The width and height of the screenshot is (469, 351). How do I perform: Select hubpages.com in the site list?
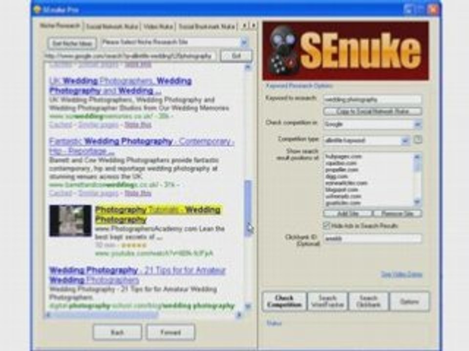click(x=343, y=156)
